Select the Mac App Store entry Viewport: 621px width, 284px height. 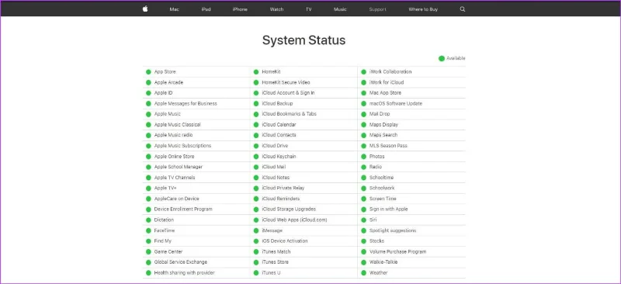385,93
